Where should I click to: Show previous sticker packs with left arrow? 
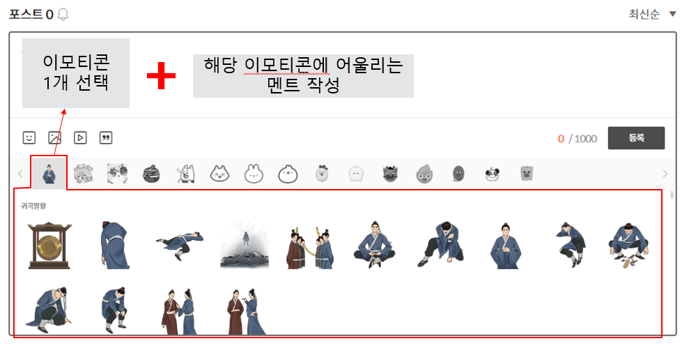[20, 174]
